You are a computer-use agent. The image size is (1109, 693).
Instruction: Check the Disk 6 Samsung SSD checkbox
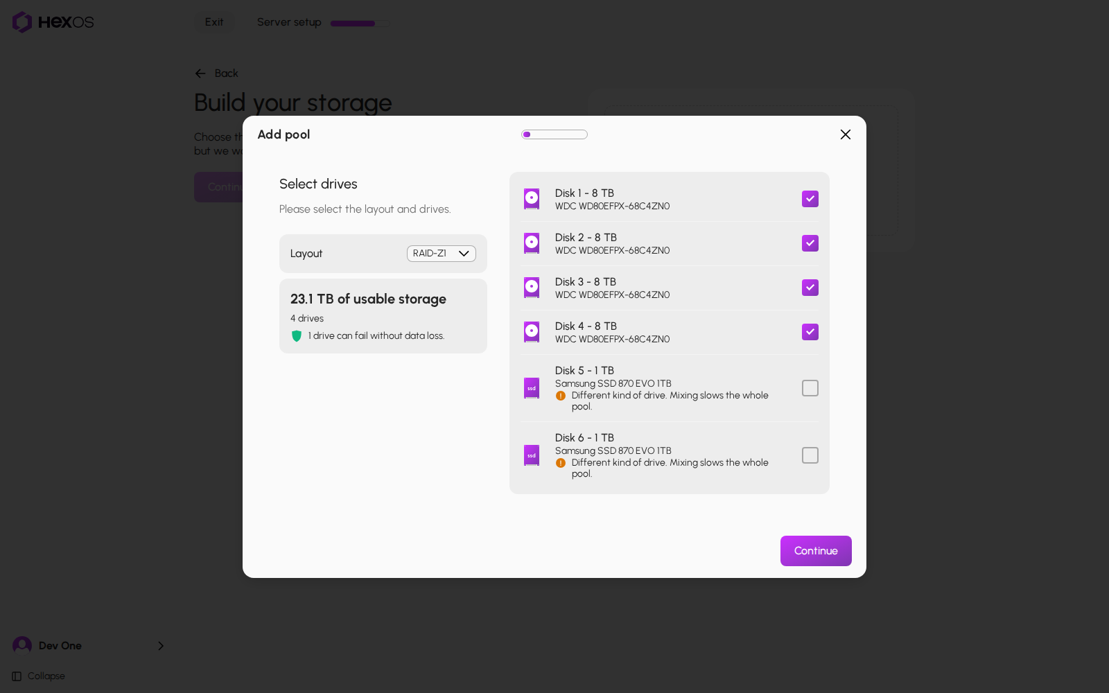tap(810, 455)
